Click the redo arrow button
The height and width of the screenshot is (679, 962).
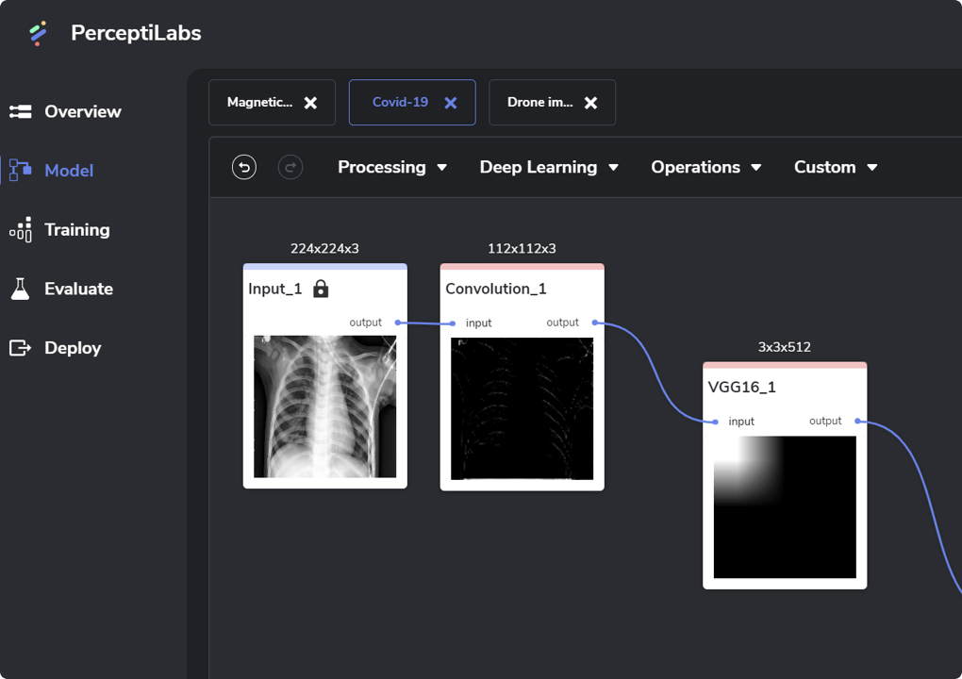coord(290,168)
